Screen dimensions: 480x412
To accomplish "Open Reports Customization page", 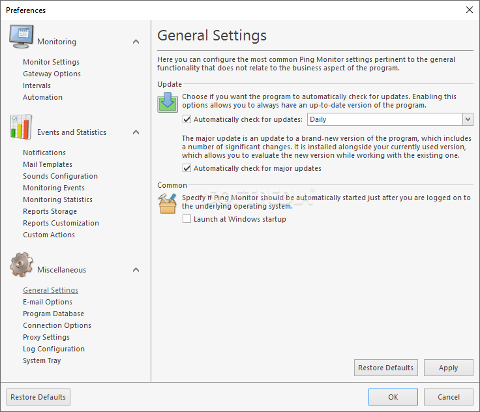I will click(x=61, y=223).
